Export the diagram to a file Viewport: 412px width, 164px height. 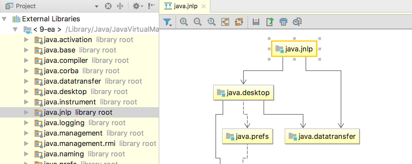270,22
